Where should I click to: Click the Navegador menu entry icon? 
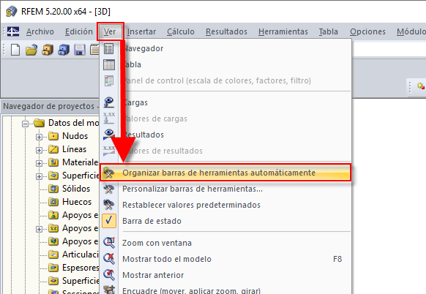109,49
